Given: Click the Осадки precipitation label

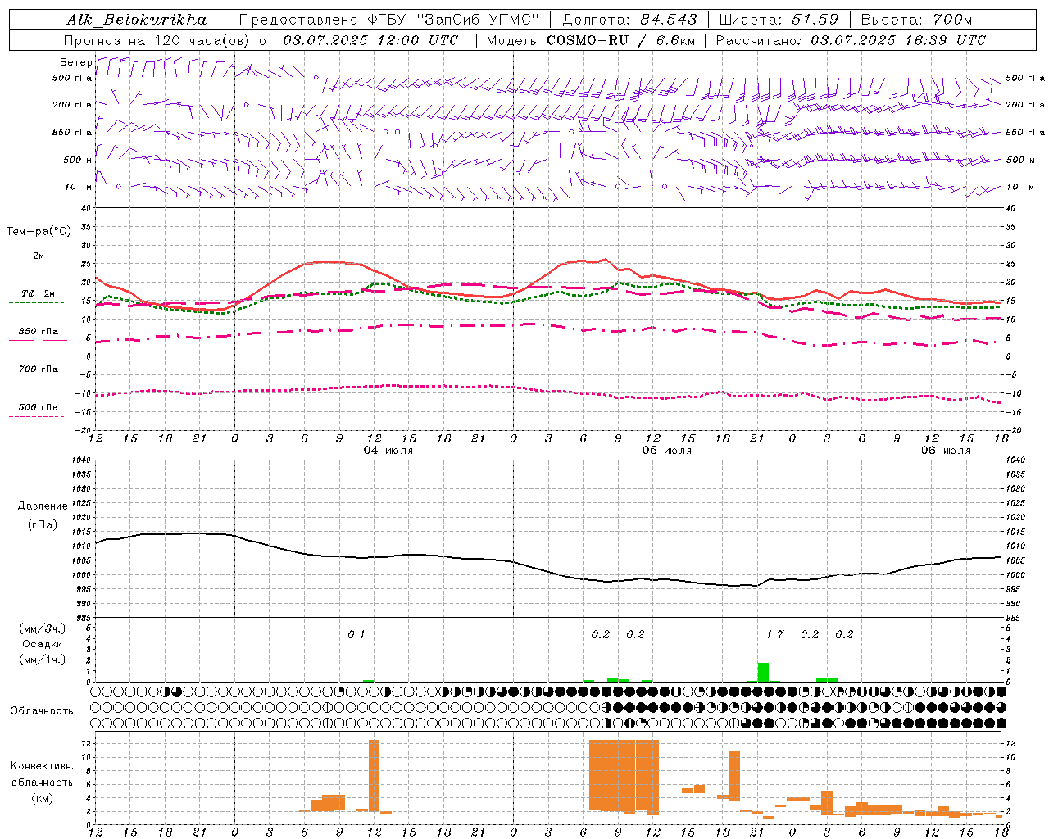Looking at the screenshot, I should tap(43, 644).
